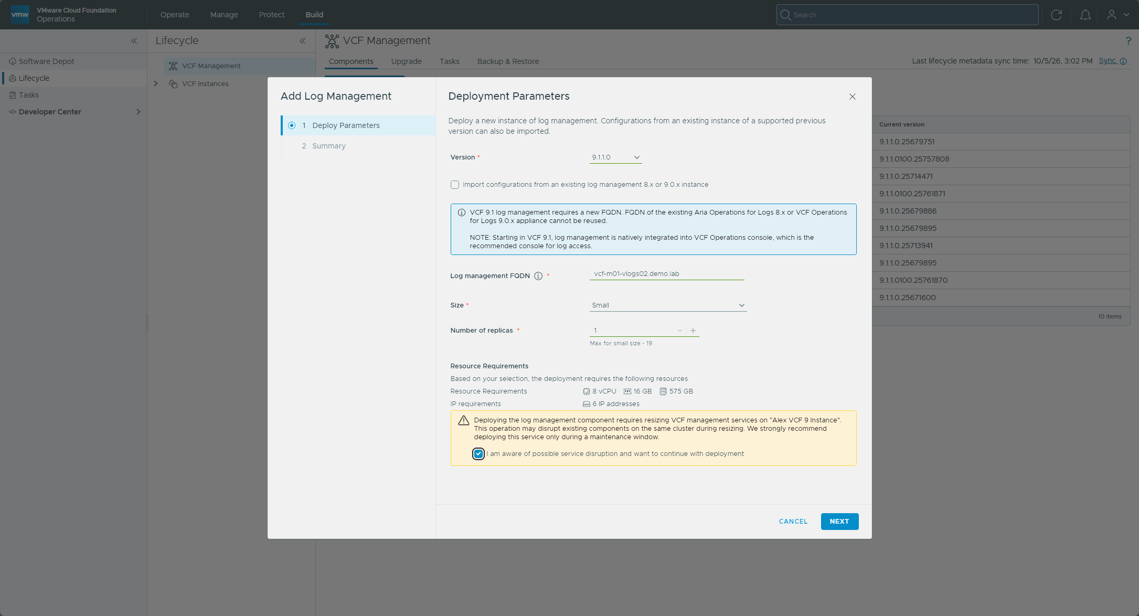Click the Log management FQDN info icon
This screenshot has height=616, width=1139.
(x=538, y=276)
